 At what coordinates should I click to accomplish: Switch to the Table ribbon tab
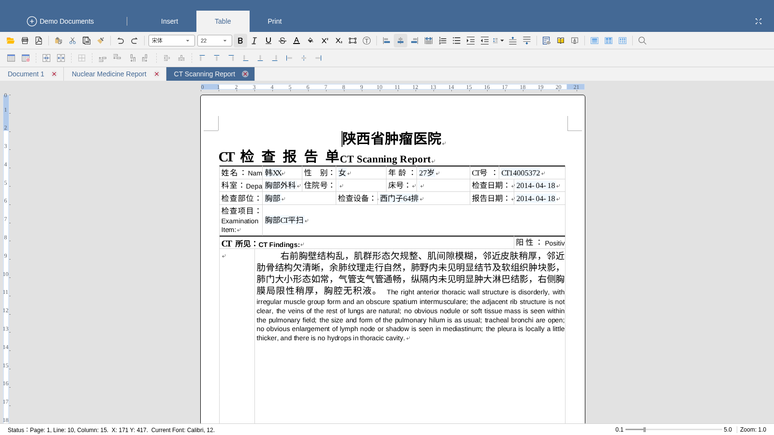click(223, 21)
